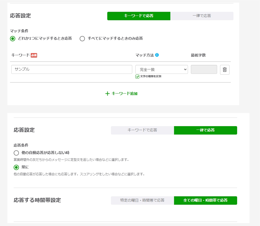This screenshot has height=226, width=260.
Task: Select 全ての曜日・時間帯で応答 option
Action: coord(205,200)
